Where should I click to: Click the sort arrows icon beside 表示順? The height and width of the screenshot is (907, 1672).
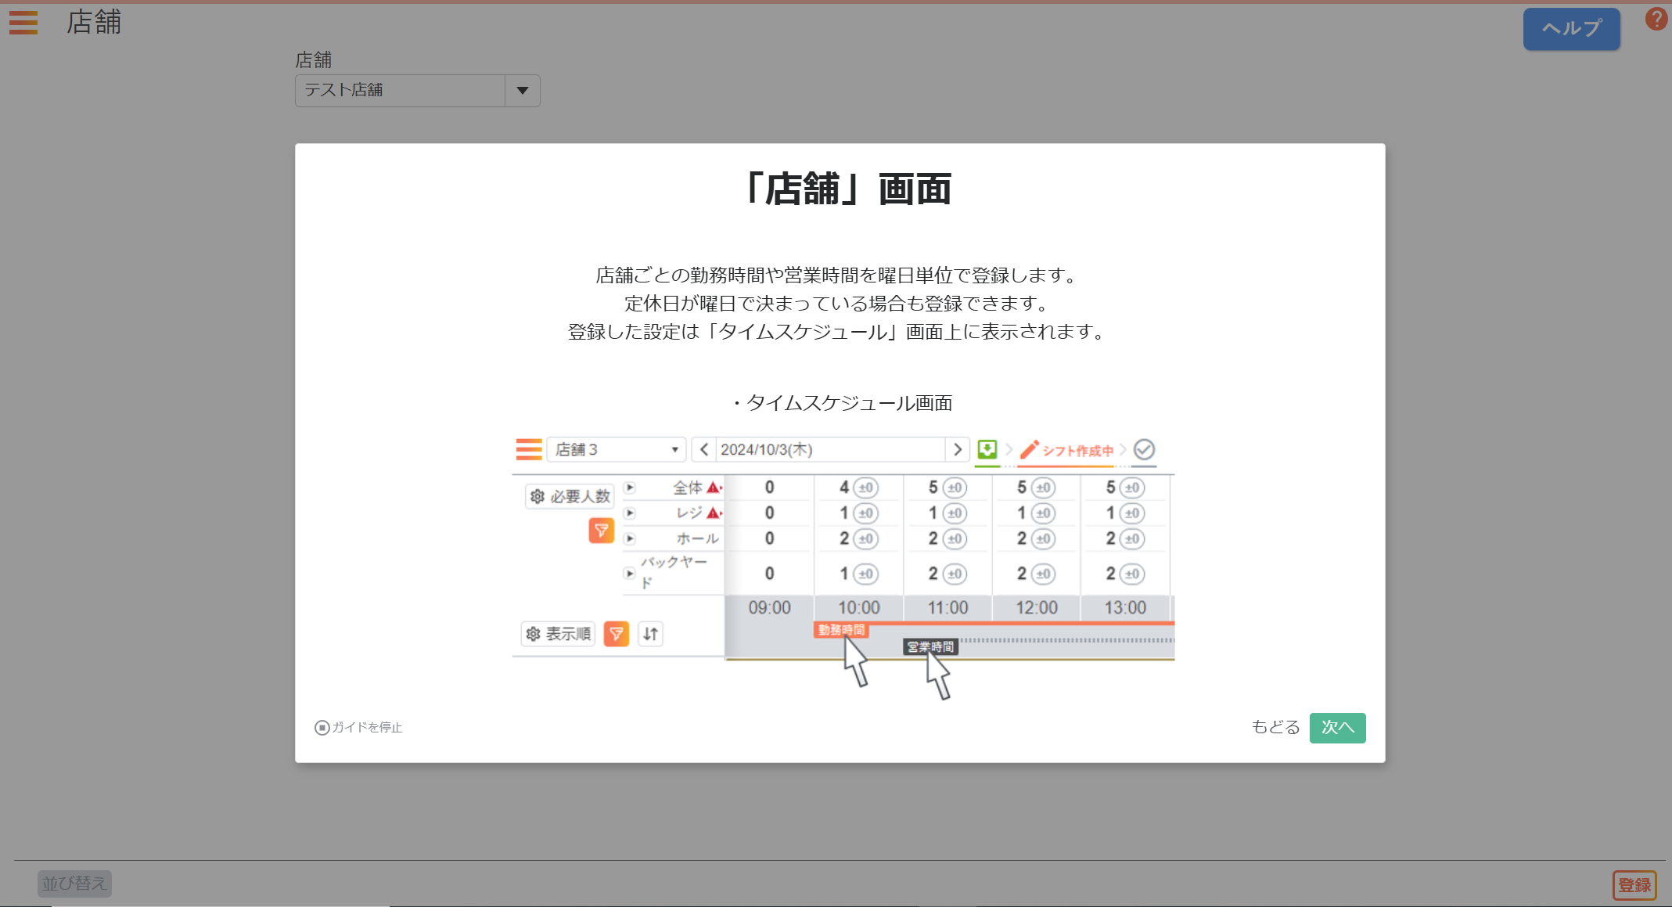coord(650,634)
